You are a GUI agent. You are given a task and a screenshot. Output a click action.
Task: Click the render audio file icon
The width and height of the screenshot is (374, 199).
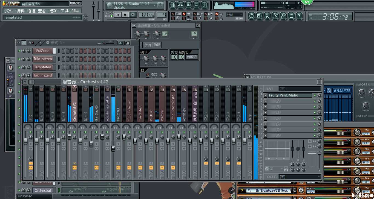coord(267,16)
